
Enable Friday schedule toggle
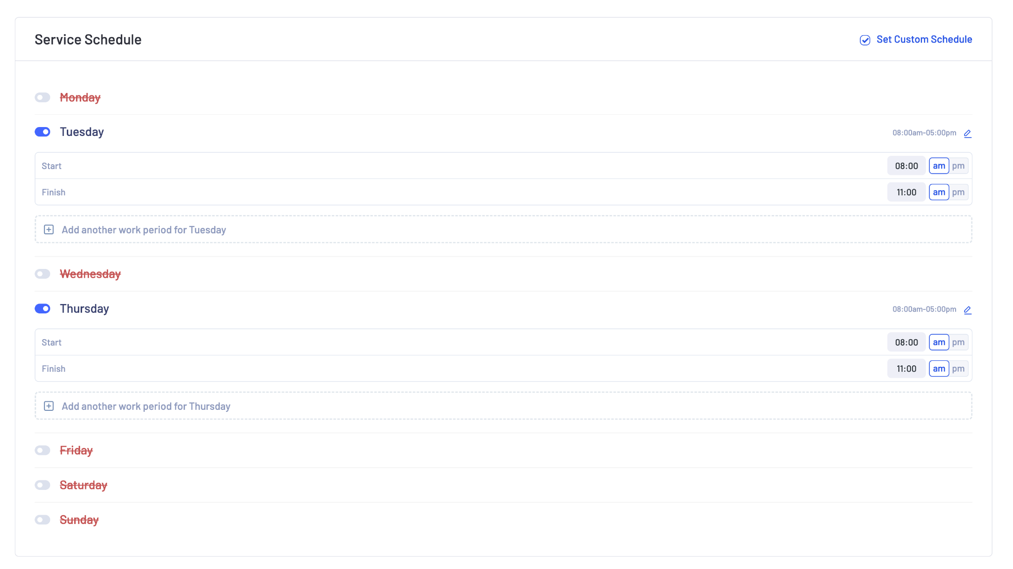tap(43, 450)
